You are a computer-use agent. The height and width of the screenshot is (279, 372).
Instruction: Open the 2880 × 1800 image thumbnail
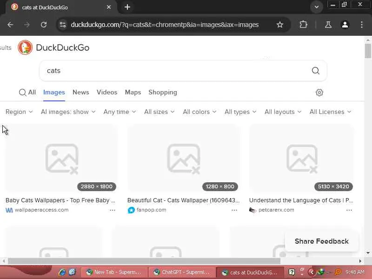coord(61,158)
